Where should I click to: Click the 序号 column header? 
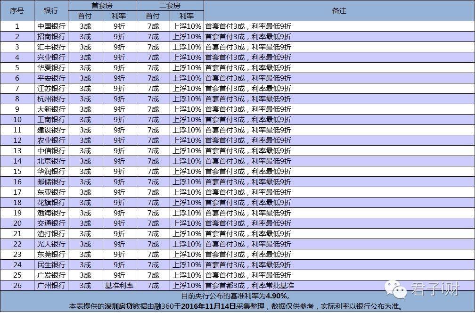pos(17,11)
